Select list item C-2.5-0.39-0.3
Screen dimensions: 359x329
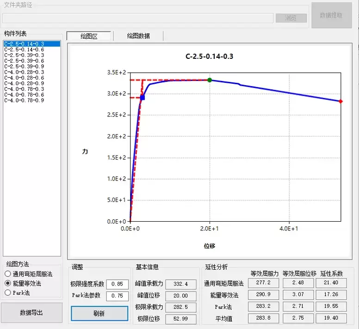(x=32, y=55)
